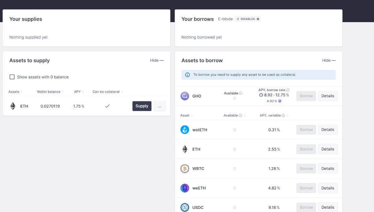Collapse Assets to borrow with Hide
The height and width of the screenshot is (212, 374).
click(x=328, y=60)
